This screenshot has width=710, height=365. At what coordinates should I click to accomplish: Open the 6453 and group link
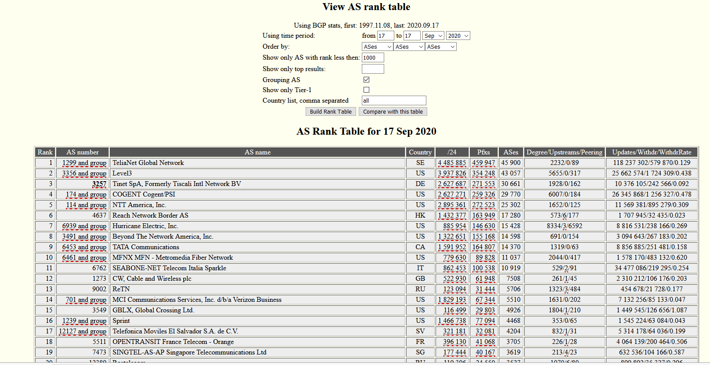[x=84, y=247]
